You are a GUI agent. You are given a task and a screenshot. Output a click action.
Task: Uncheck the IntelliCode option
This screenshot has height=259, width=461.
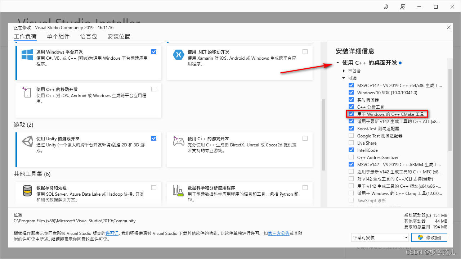coord(351,150)
